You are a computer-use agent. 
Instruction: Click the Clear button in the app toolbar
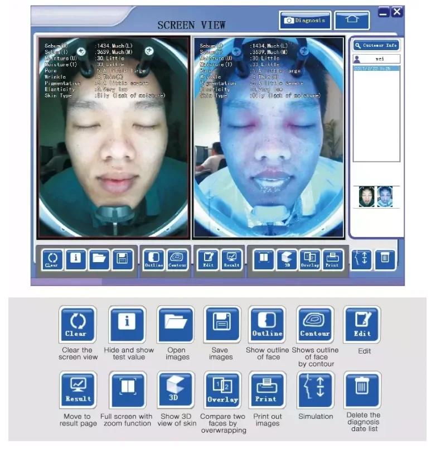click(x=52, y=260)
